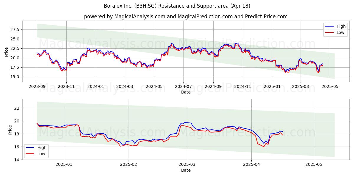Click the 'Price' y-axis label of lower chart

(10, 130)
